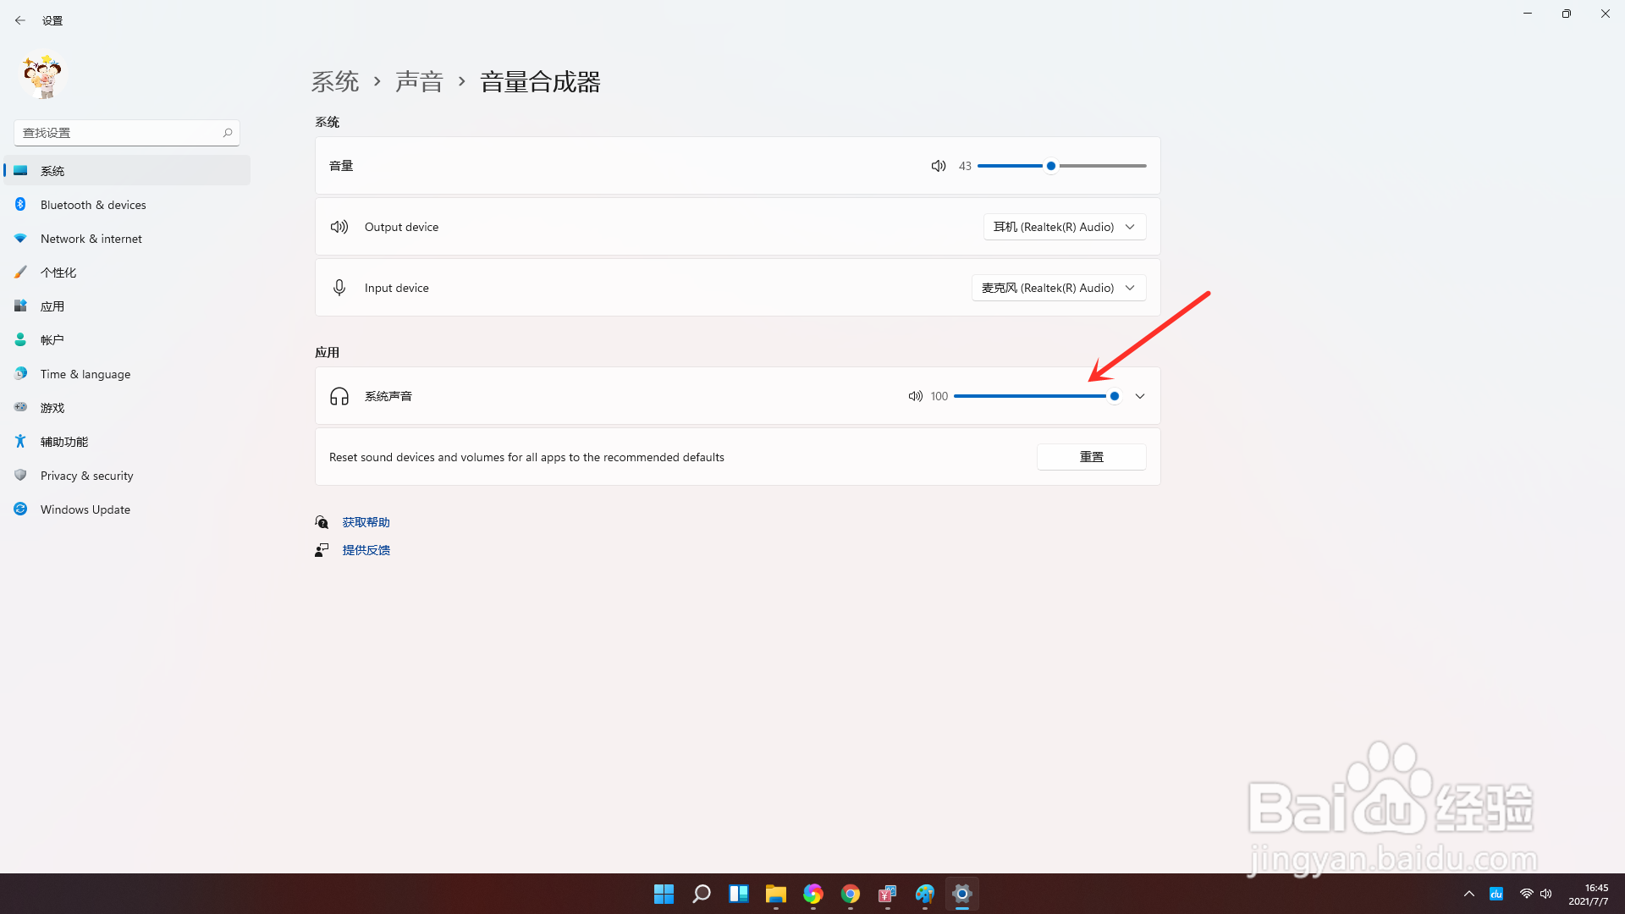The height and width of the screenshot is (914, 1625).
Task: Open the 获取帮助 link
Action: coord(365,521)
